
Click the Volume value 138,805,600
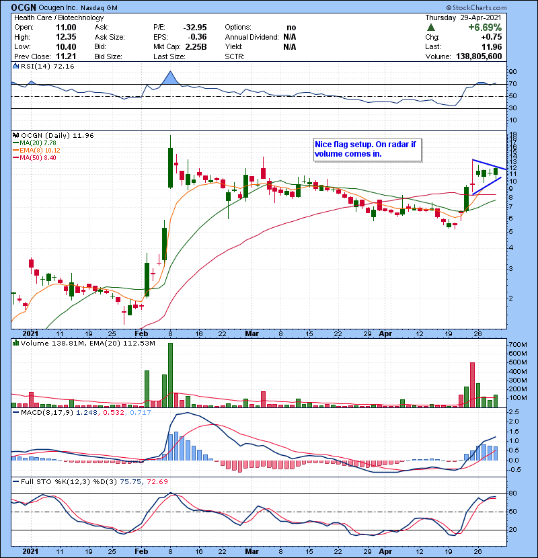click(x=479, y=56)
